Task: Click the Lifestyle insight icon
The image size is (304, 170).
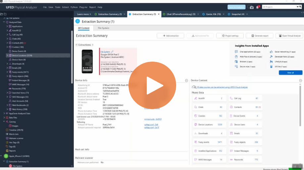Action: [x=271, y=62]
